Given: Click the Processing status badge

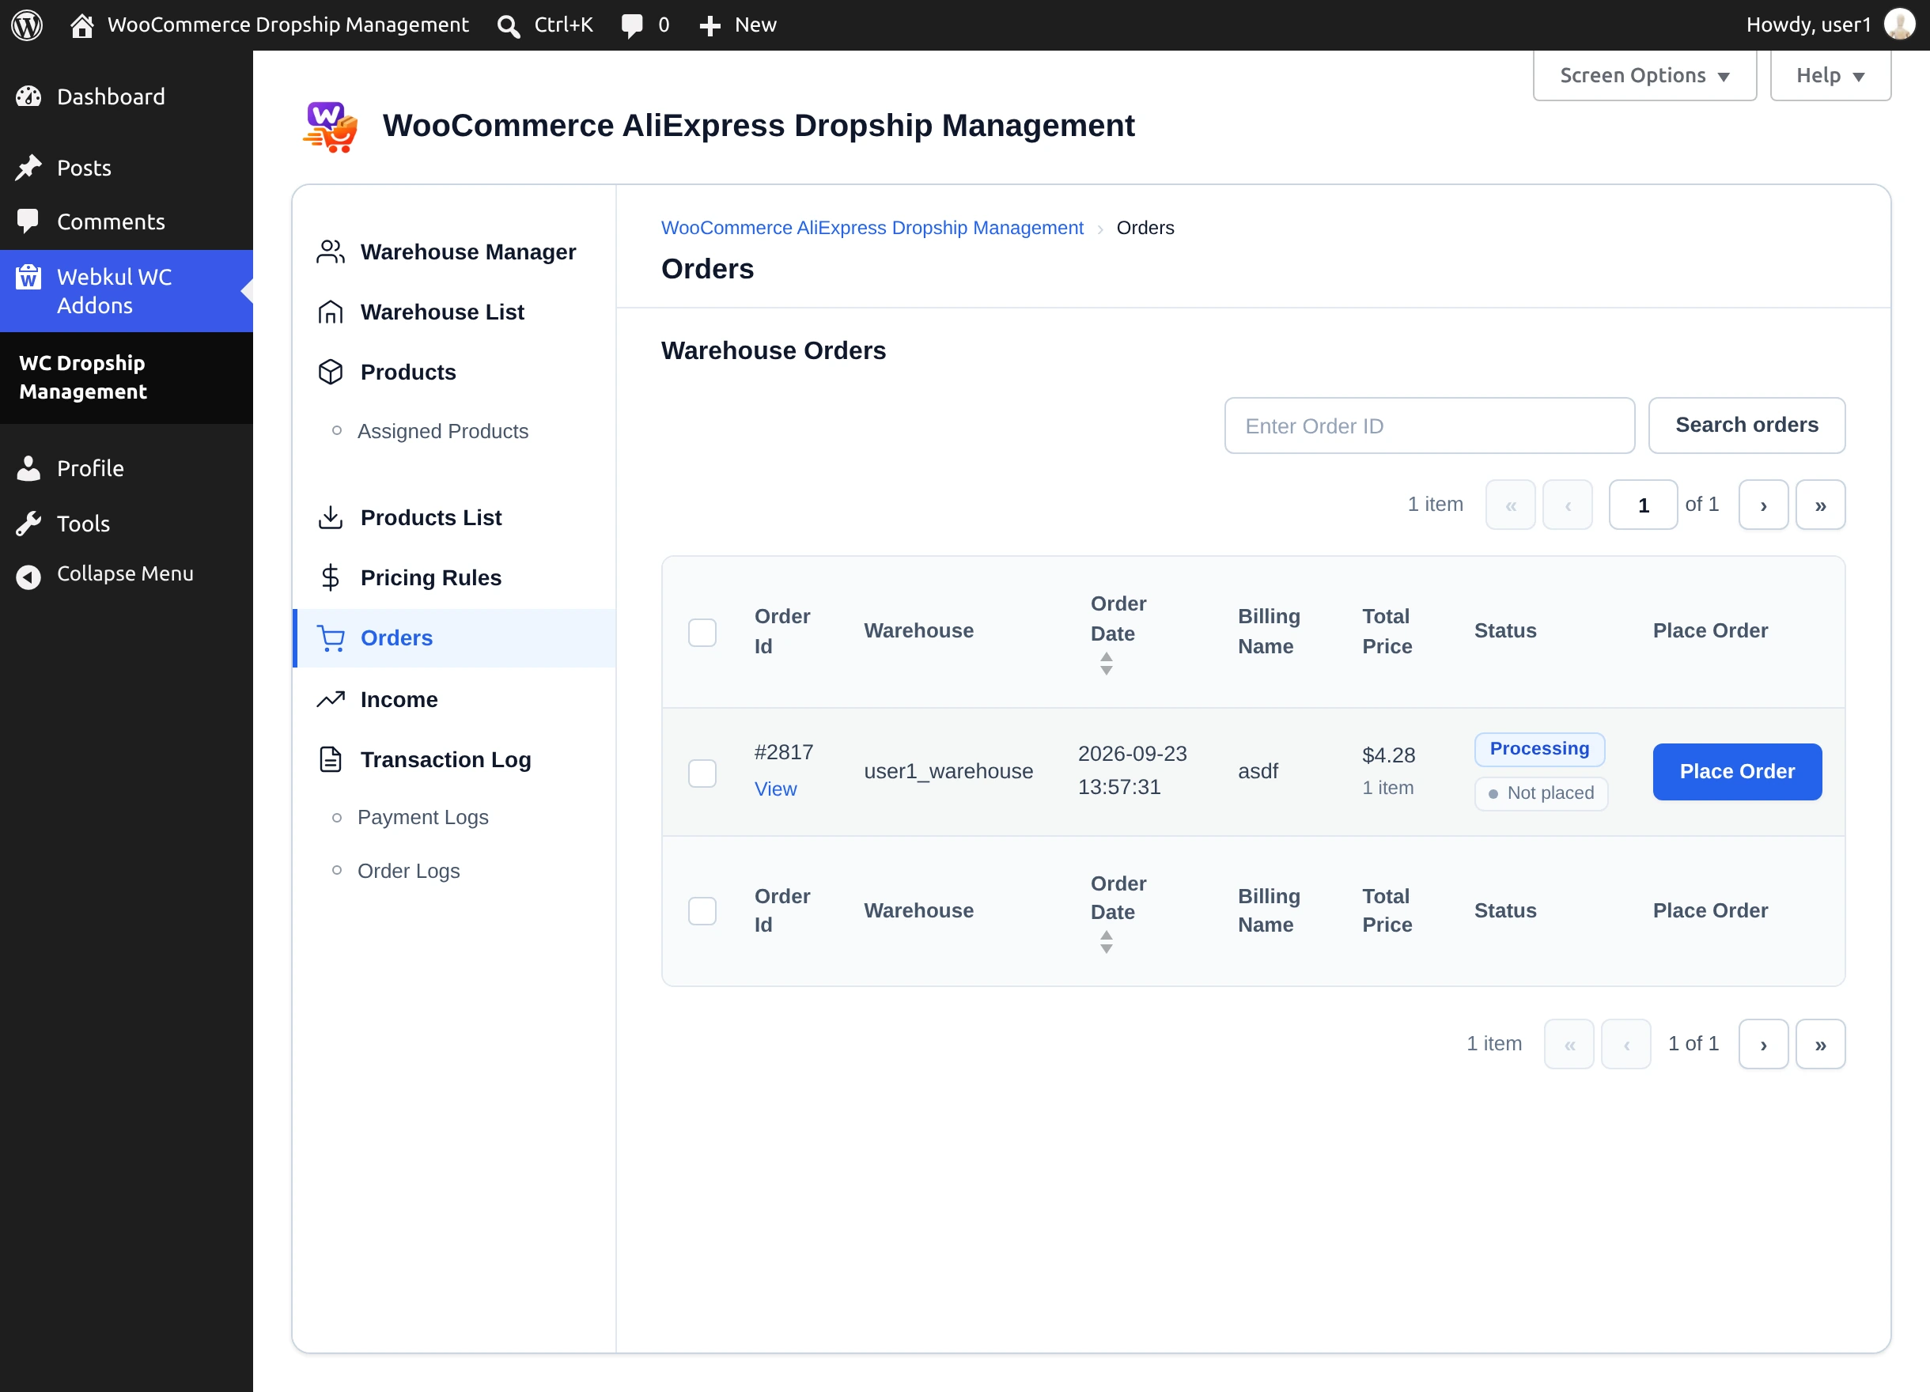Looking at the screenshot, I should point(1539,749).
